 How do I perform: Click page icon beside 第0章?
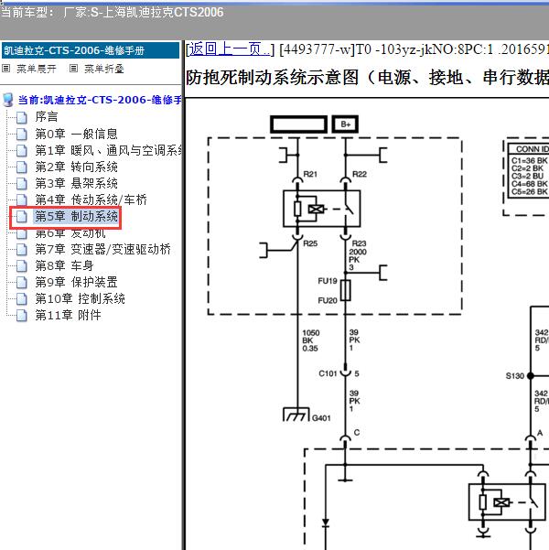[x=22, y=134]
